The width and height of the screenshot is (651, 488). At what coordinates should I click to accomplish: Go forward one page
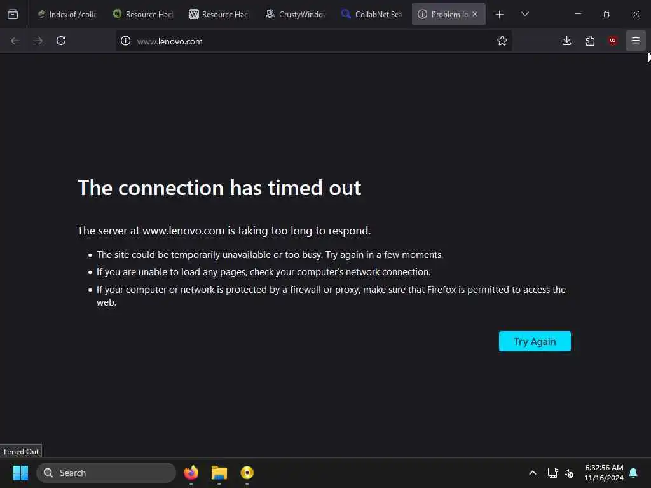[38, 41]
